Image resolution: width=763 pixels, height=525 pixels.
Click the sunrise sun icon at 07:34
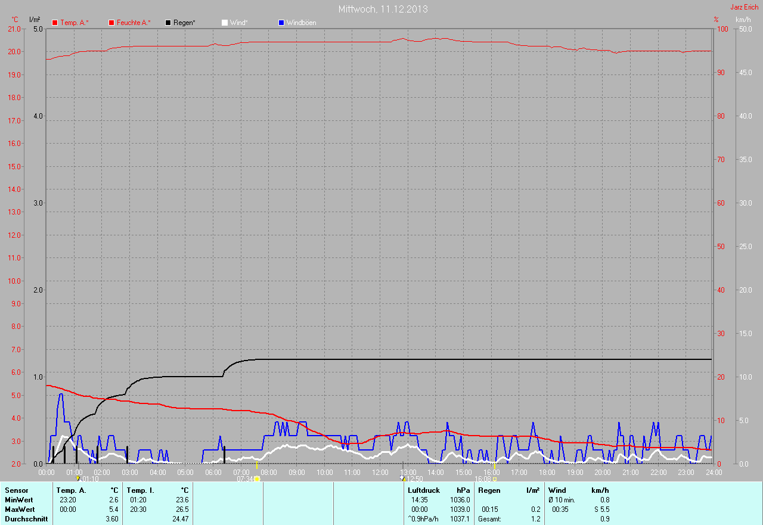(x=257, y=479)
